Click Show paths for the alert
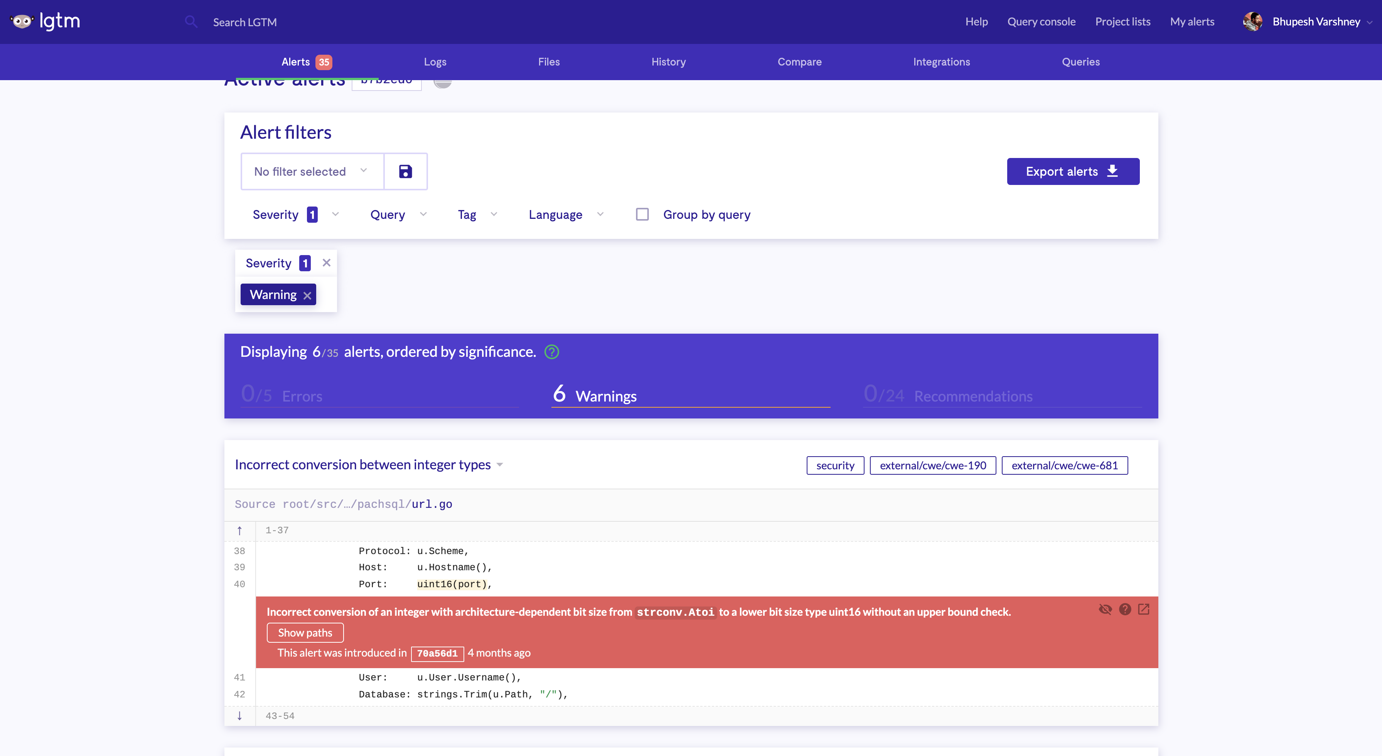 click(305, 632)
